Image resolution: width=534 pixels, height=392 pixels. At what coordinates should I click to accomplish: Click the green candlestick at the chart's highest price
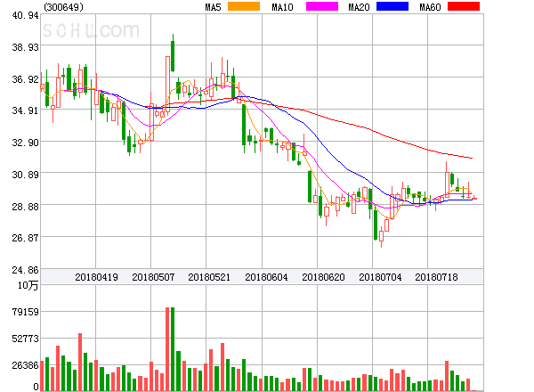click(173, 53)
